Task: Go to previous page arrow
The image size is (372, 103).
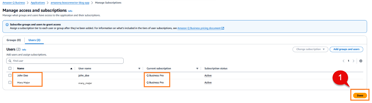Action: click(343, 61)
